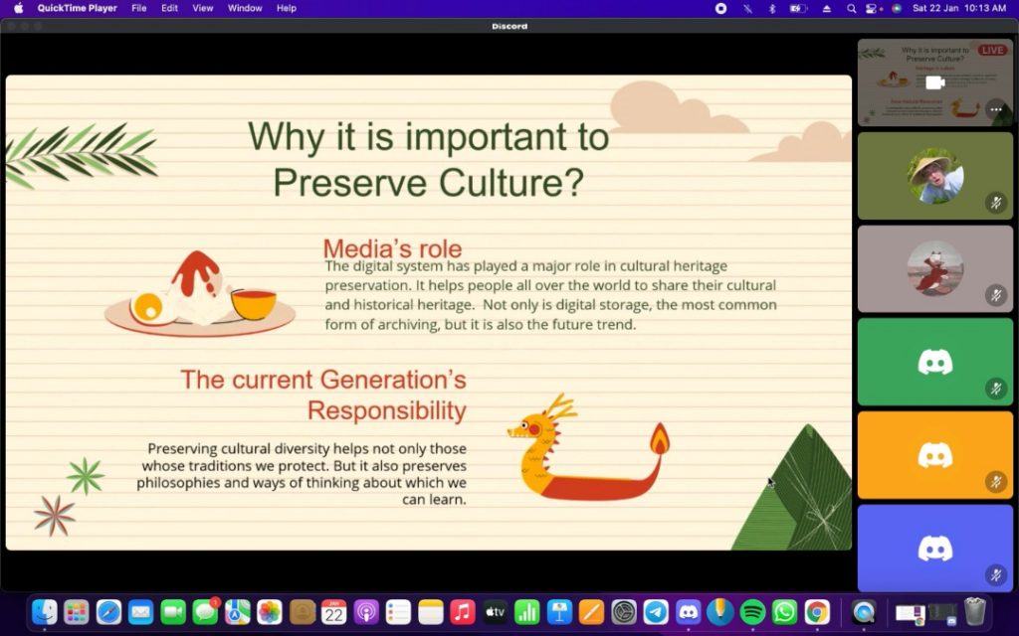Open the Apple menu
Image resolution: width=1019 pixels, height=636 pixels.
click(18, 8)
